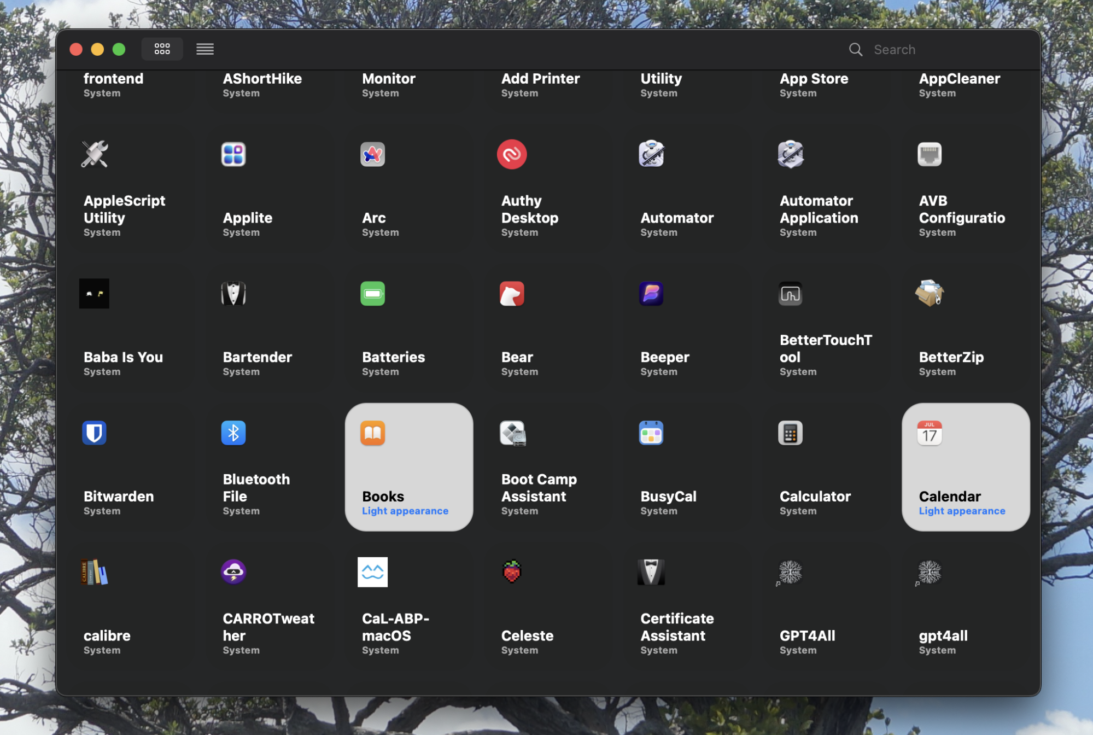The height and width of the screenshot is (735, 1093).
Task: Click the magnifying glass search icon
Action: [x=855, y=50]
